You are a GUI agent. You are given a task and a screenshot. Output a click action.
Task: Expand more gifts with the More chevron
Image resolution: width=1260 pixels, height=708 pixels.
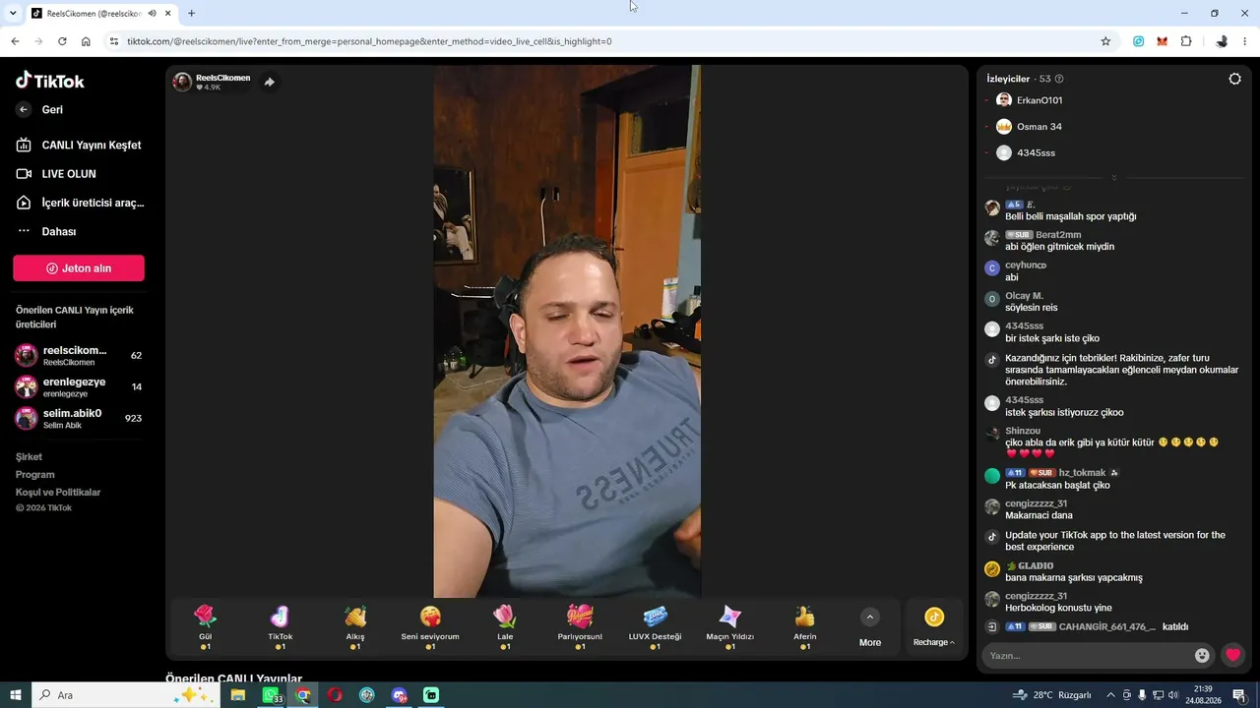pyautogui.click(x=870, y=618)
